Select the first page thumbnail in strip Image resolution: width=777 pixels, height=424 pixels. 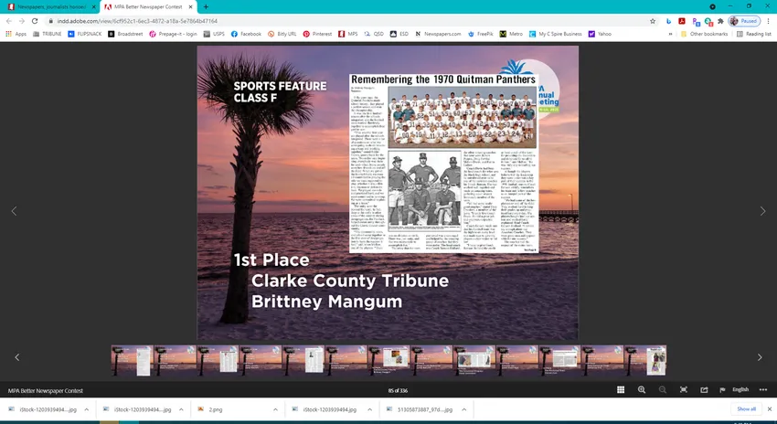tap(132, 360)
